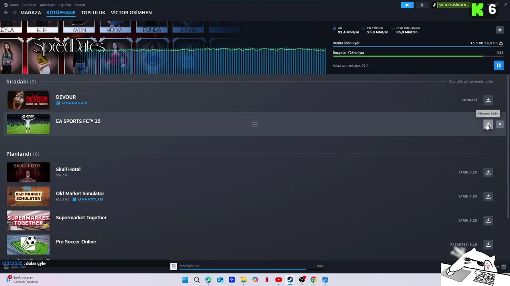
Task: Open Görünüm menu
Action: pyautogui.click(x=29, y=5)
